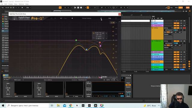Screen dimensions: 192x108
Task: Open the quantization menu showing 1 Bar
Action: coord(28,7)
